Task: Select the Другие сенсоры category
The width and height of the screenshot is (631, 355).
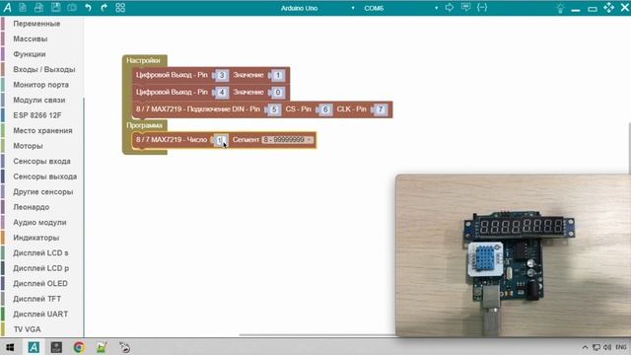Action: click(42, 192)
